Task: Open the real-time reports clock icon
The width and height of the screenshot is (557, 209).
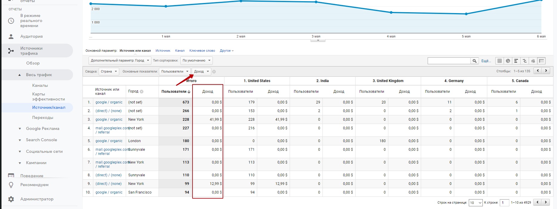Action: click(11, 21)
